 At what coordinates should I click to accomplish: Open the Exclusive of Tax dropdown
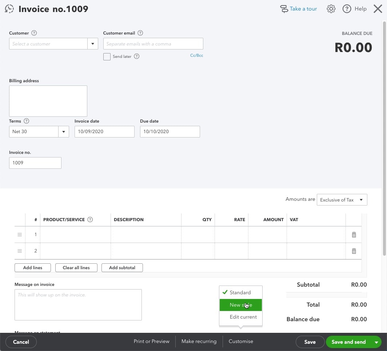361,200
